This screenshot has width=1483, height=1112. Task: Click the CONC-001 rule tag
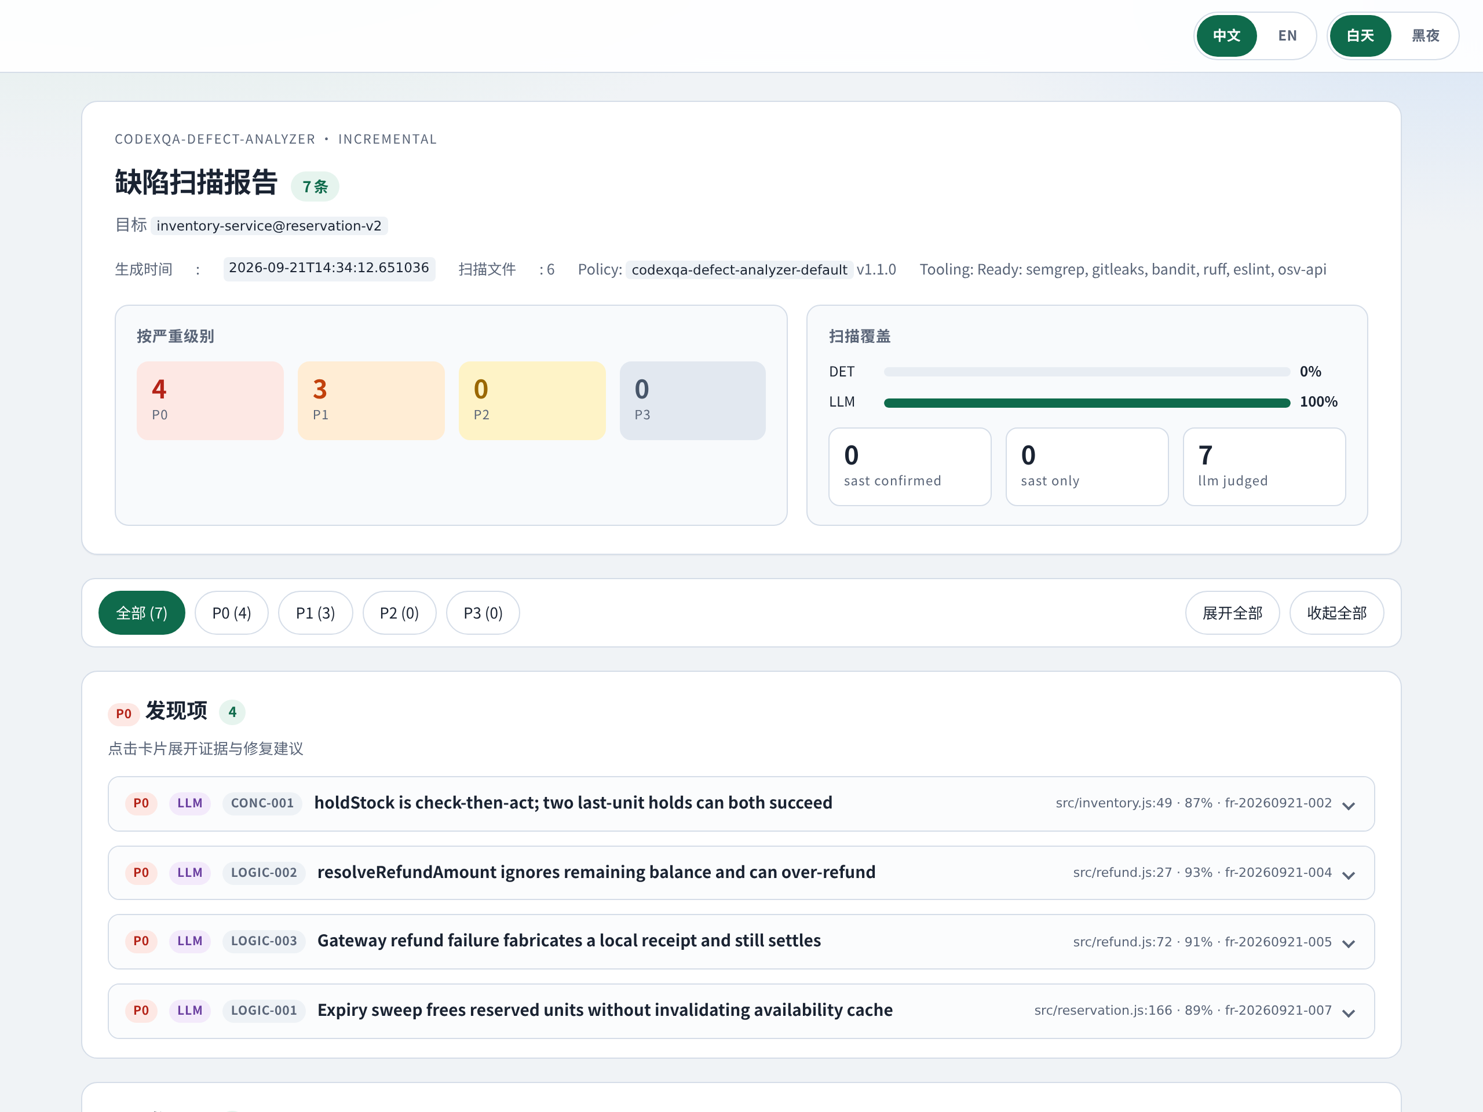tap(262, 803)
